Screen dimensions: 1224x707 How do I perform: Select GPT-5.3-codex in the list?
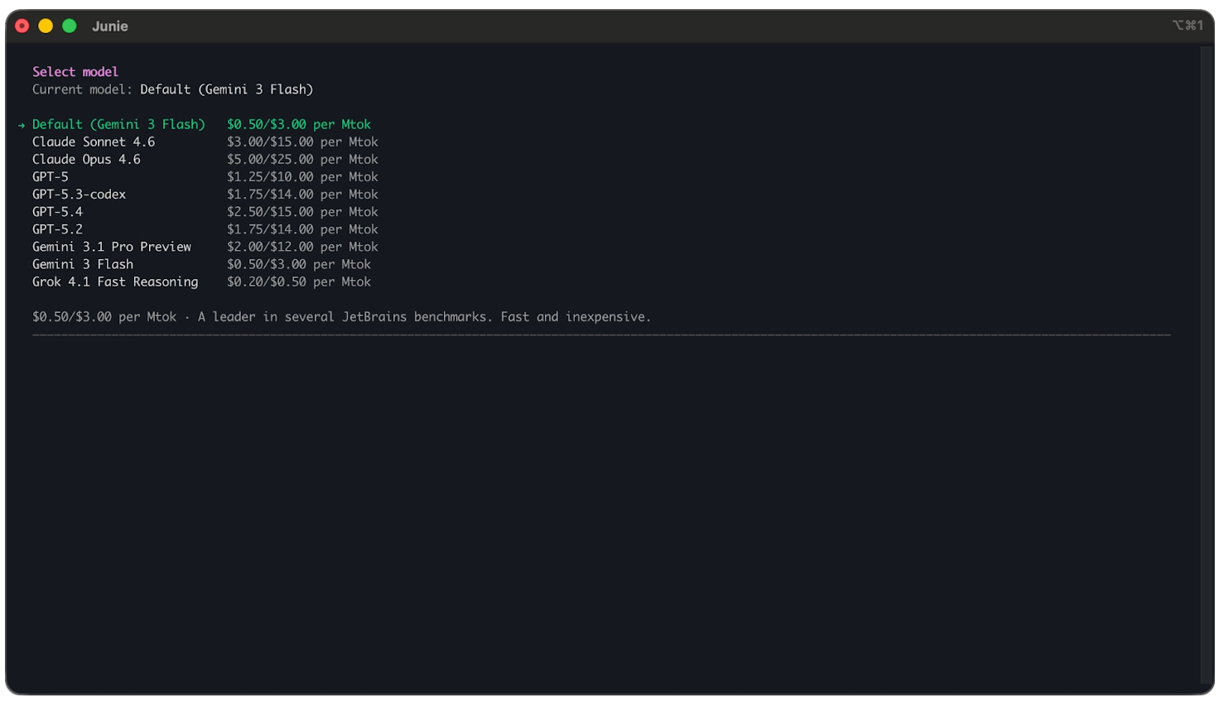[79, 194]
